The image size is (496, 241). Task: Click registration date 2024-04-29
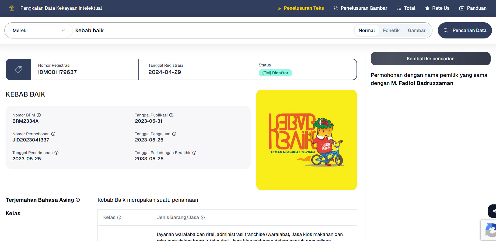[x=165, y=72]
